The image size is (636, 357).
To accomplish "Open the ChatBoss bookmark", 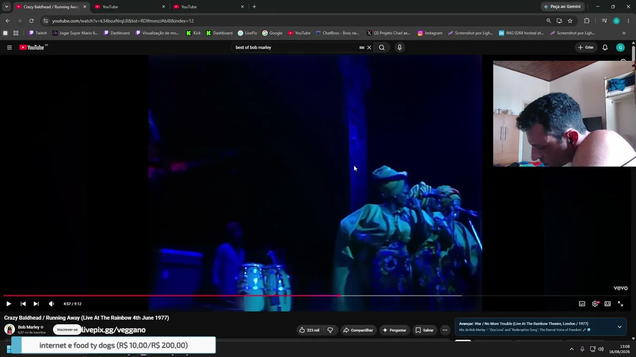I will (x=337, y=33).
